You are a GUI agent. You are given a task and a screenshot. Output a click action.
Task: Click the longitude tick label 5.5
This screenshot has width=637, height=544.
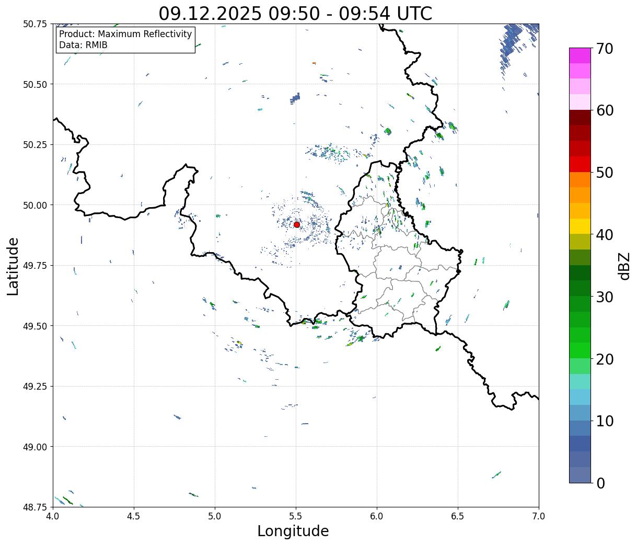pyautogui.click(x=296, y=516)
